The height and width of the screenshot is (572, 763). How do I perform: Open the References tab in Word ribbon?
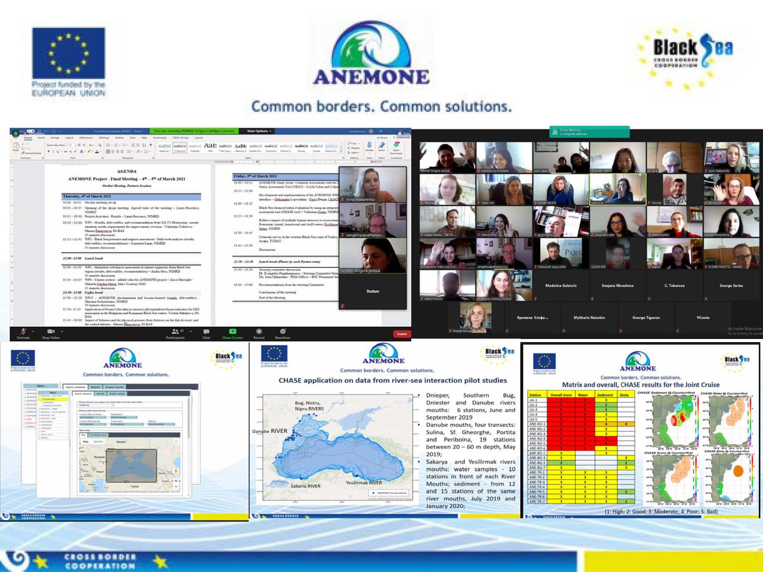[x=86, y=138]
